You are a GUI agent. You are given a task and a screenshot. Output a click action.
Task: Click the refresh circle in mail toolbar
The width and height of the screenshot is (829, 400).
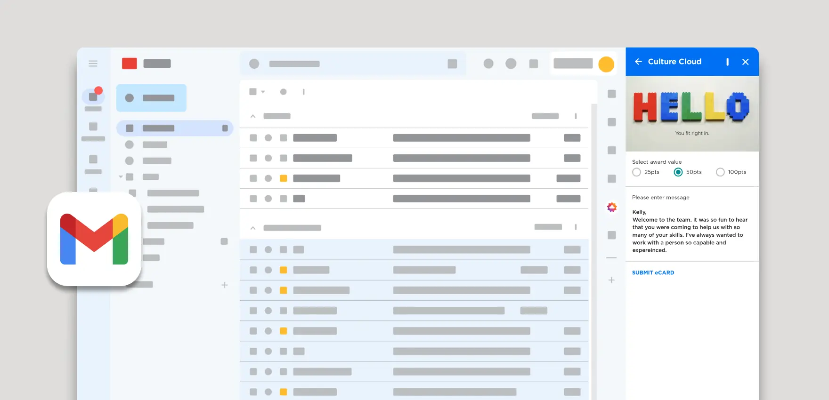pyautogui.click(x=283, y=92)
